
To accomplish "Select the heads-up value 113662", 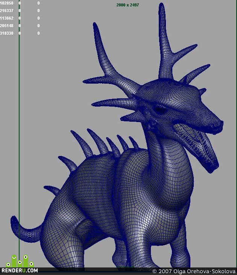I will 7,18.
